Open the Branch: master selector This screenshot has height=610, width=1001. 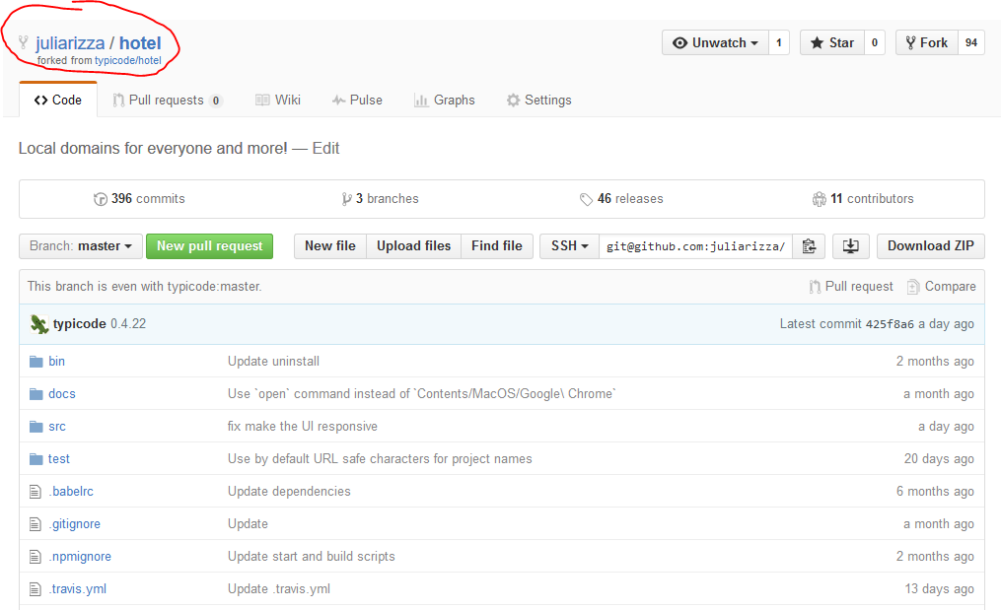click(81, 246)
